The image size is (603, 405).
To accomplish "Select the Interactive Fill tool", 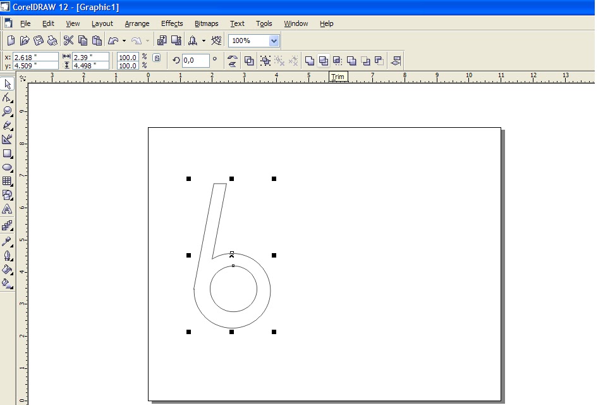I will pos(8,283).
